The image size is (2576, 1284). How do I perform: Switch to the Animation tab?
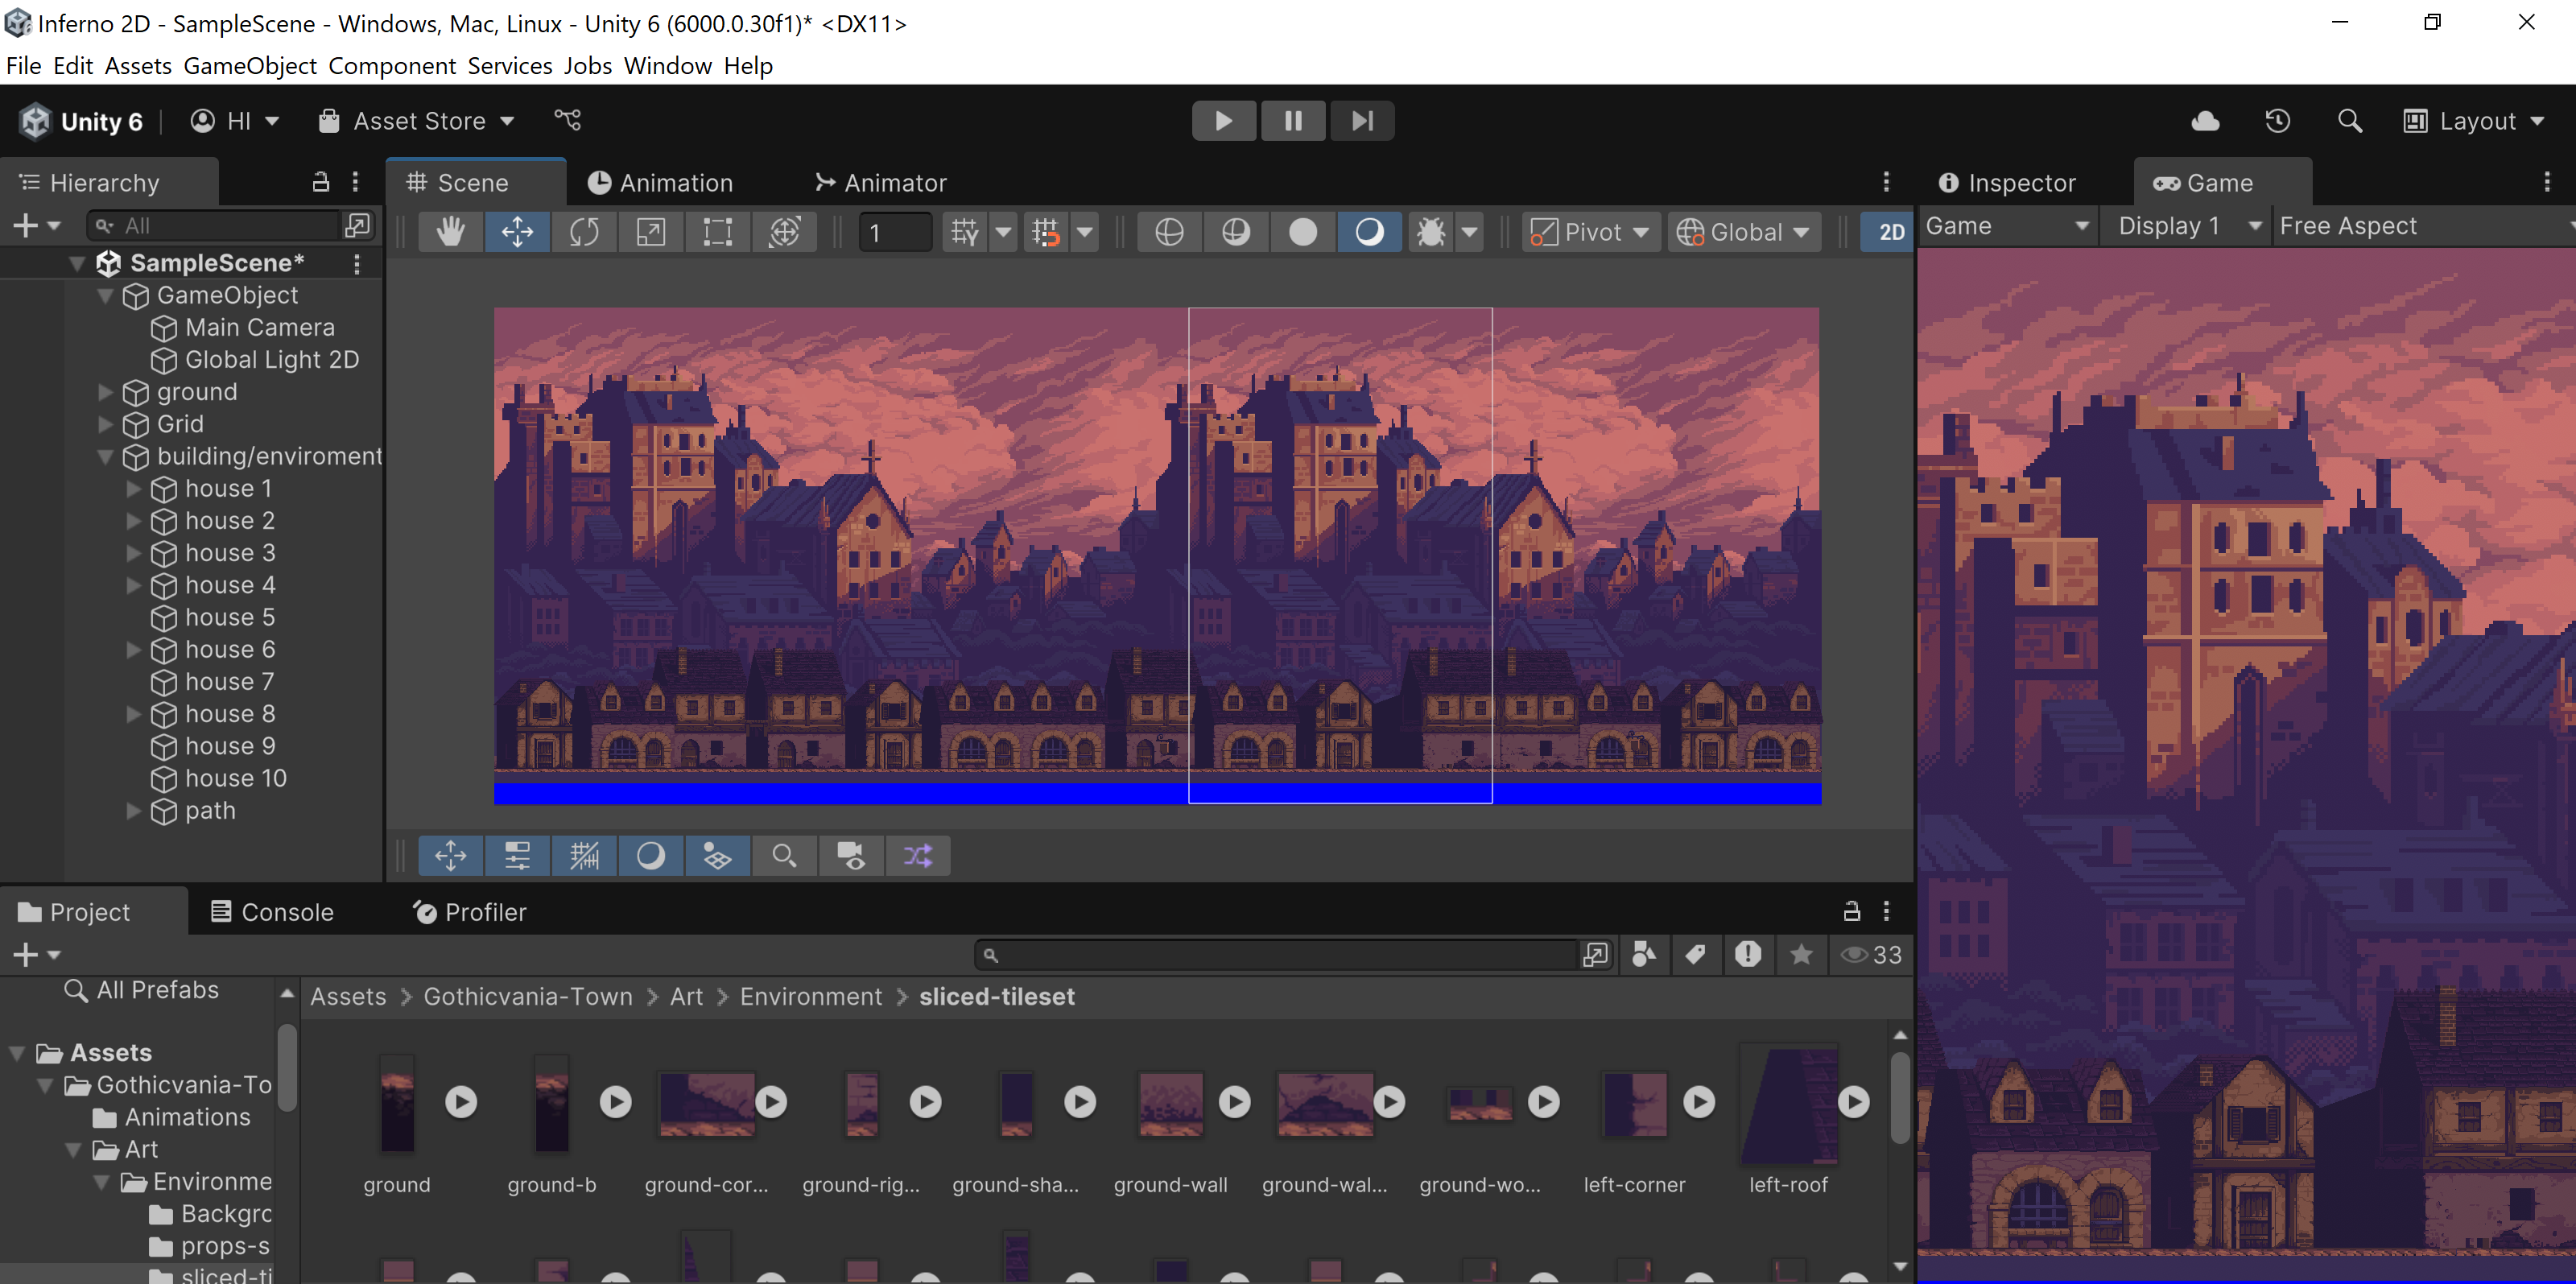click(660, 183)
